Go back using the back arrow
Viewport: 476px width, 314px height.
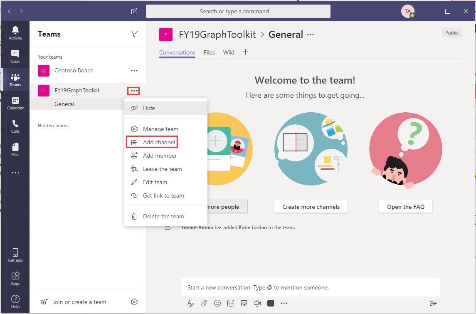pyautogui.click(x=10, y=11)
